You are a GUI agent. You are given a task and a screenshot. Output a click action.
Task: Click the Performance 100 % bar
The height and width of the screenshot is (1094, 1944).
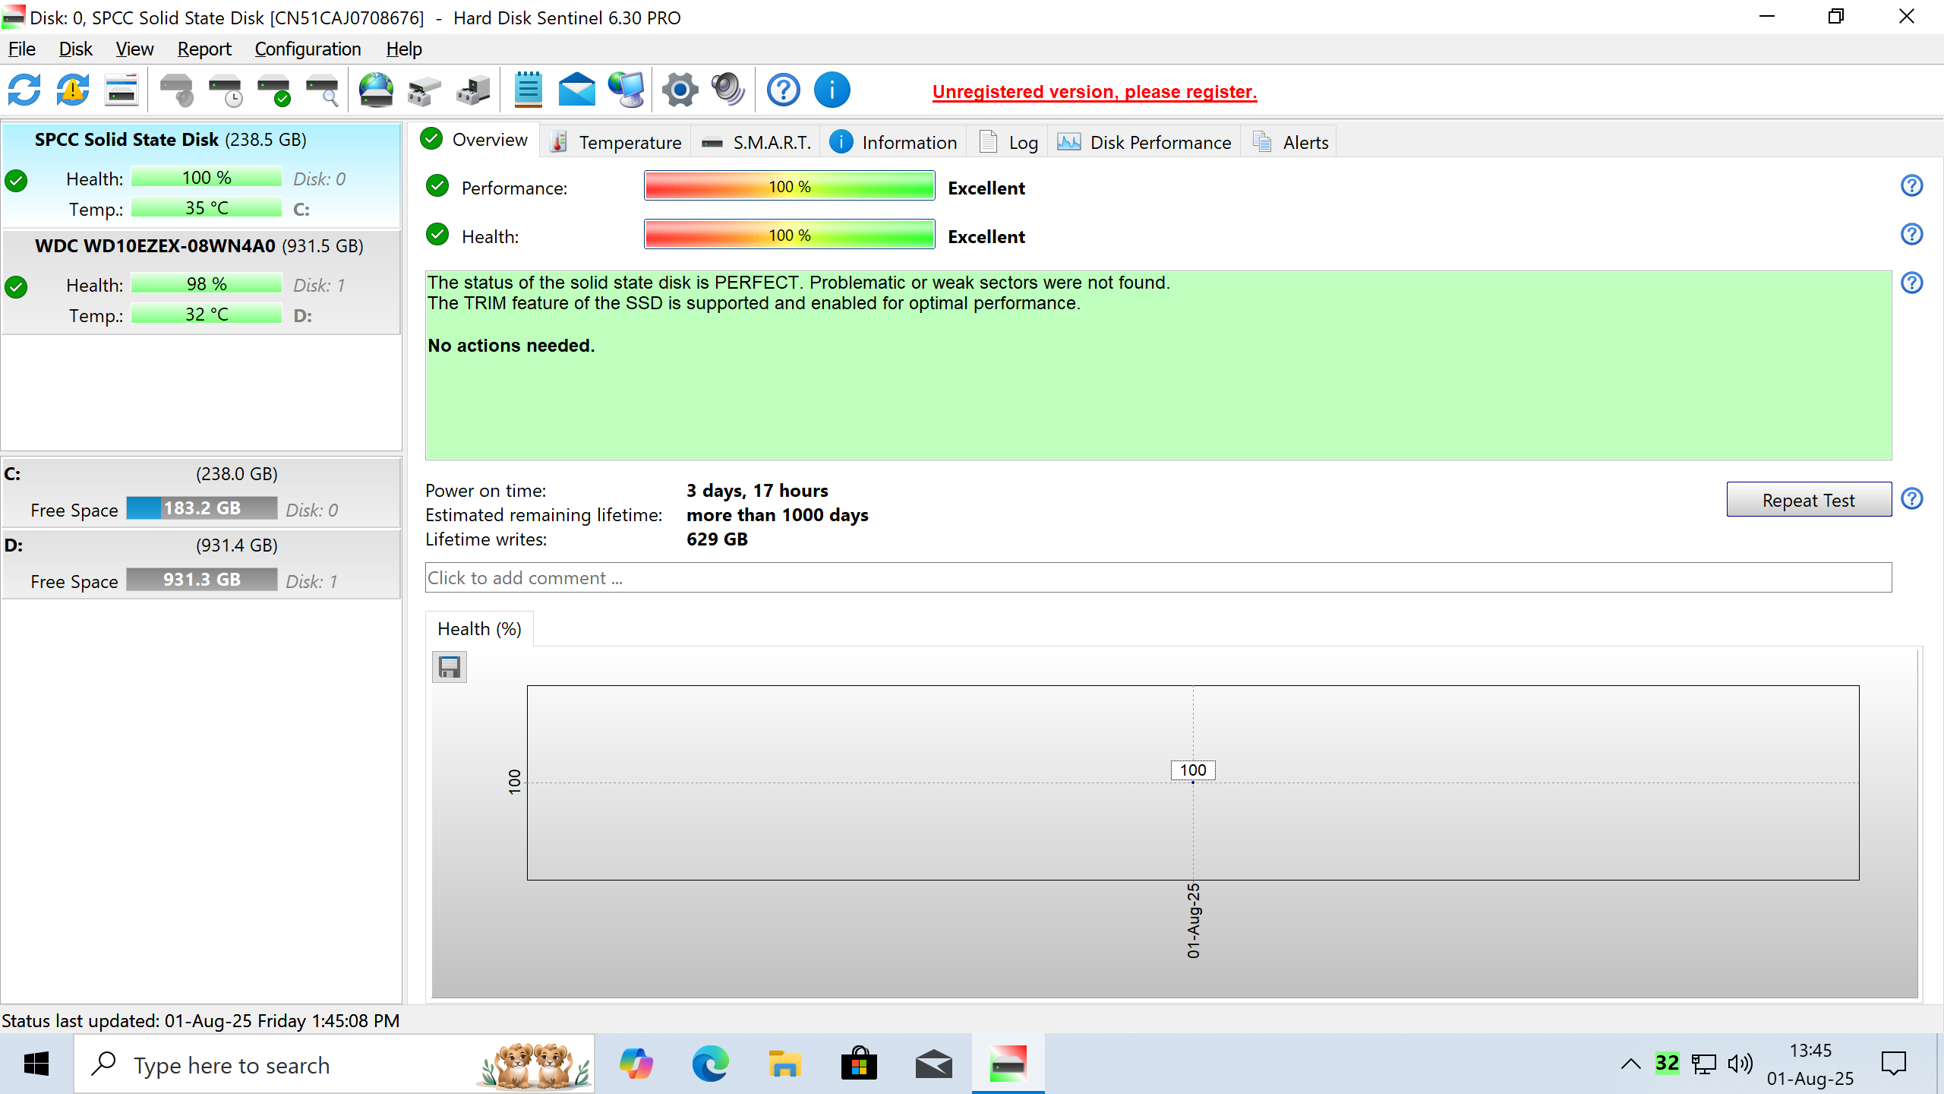tap(790, 186)
